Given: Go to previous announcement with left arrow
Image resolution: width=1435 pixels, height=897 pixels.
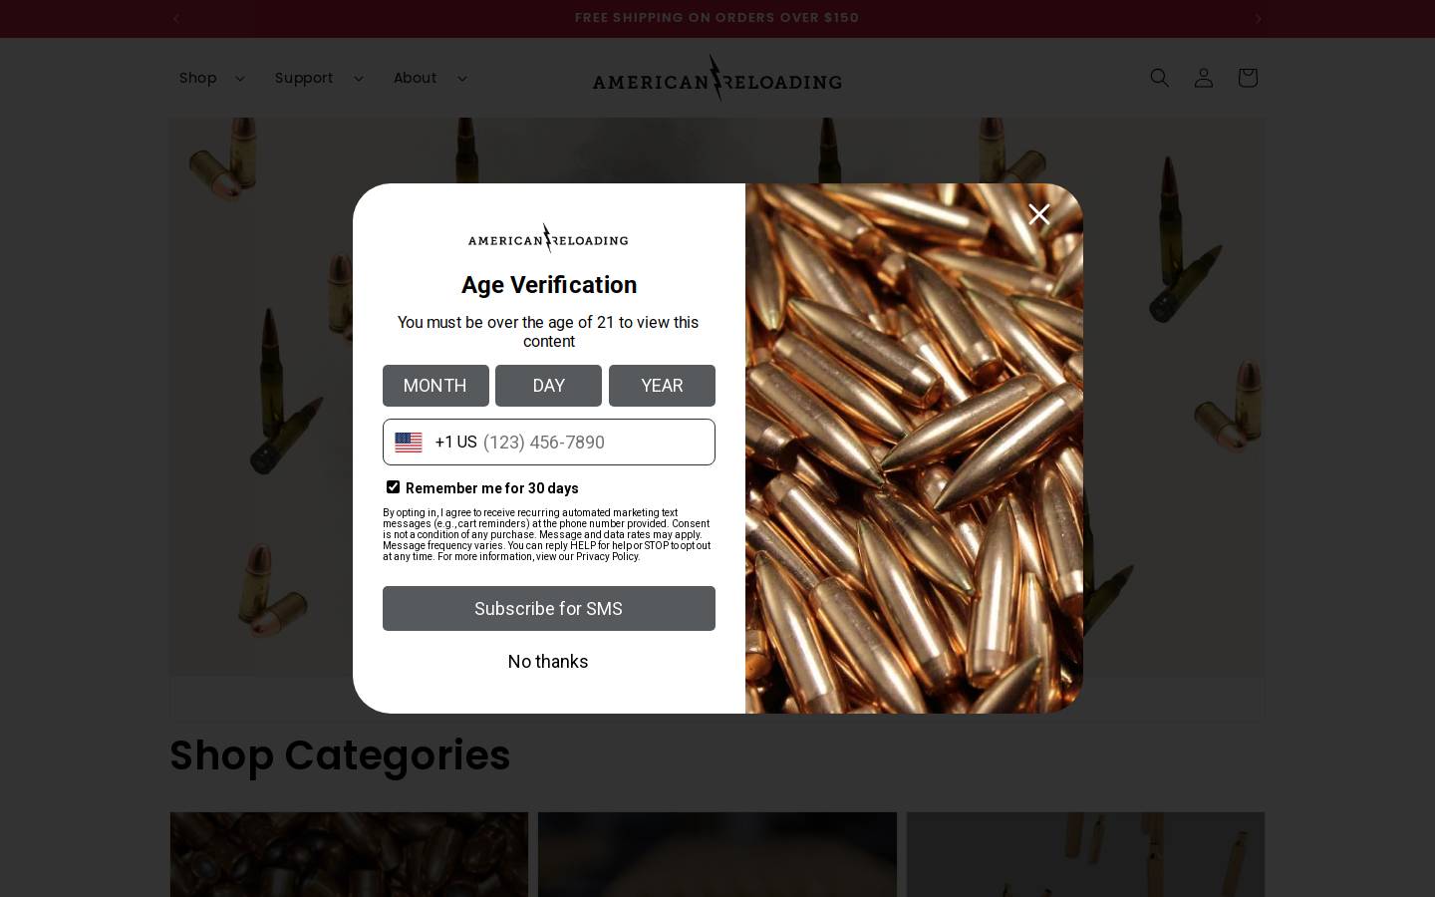Looking at the screenshot, I should tap(176, 18).
